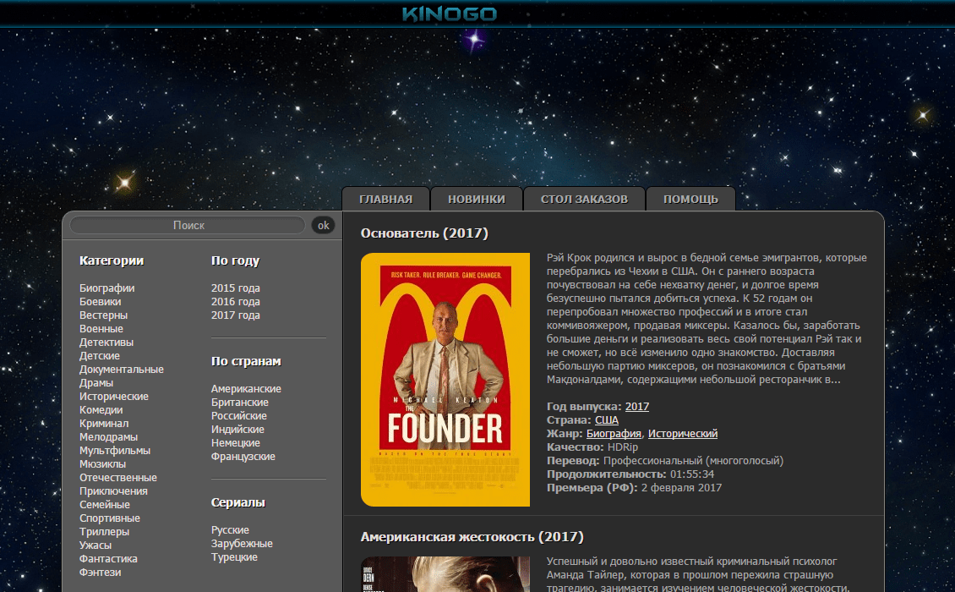Click the Категории heading
Viewport: 955px width, 592px height.
(112, 260)
